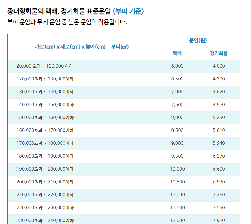Select the '230,000초과 ~ 240,000이하' row label
This screenshot has height=224, width=251.
(x=45, y=221)
